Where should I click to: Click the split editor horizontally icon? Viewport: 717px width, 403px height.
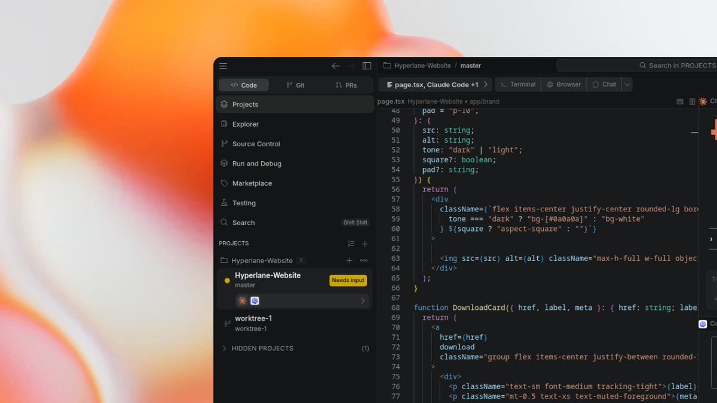[679, 101]
